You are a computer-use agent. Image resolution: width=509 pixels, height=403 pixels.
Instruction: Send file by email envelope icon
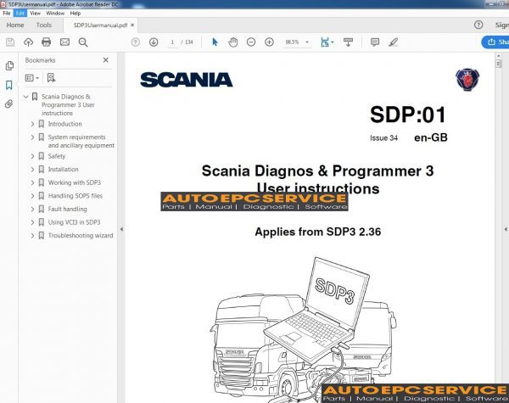click(x=64, y=42)
